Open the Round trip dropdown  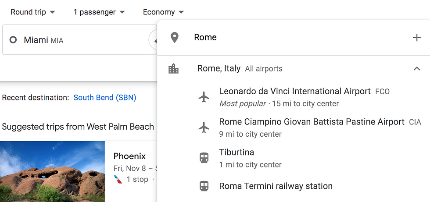[x=33, y=12]
